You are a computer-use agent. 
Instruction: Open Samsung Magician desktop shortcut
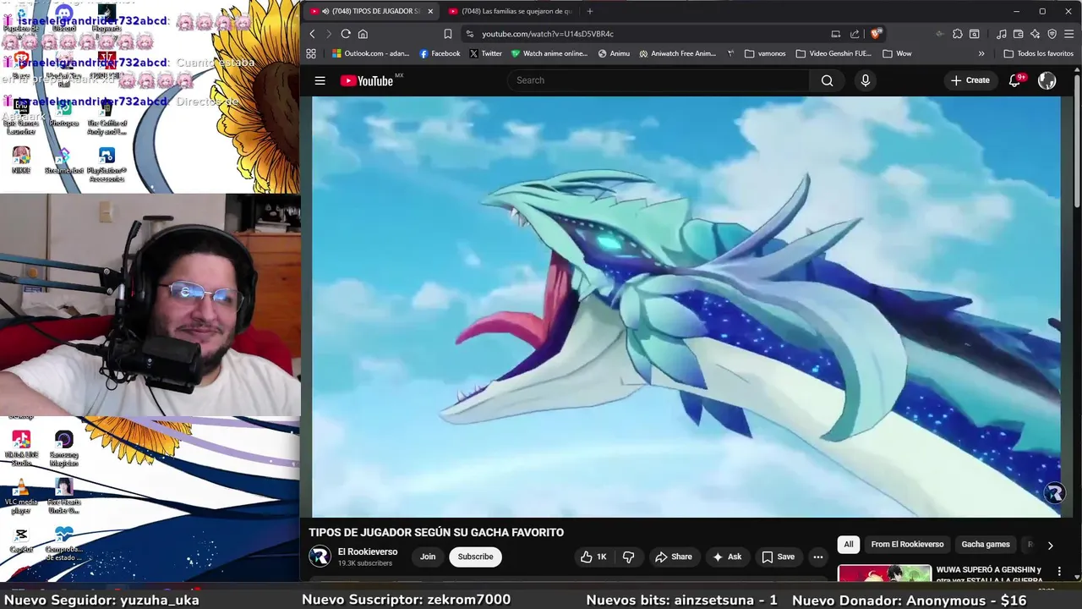tap(64, 448)
